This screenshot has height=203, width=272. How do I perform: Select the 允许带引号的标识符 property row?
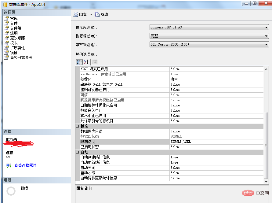click(x=172, y=121)
